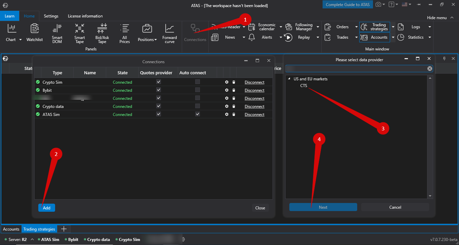Open settings gear for Crypto Sim connection
The width and height of the screenshot is (459, 245).
(x=227, y=82)
